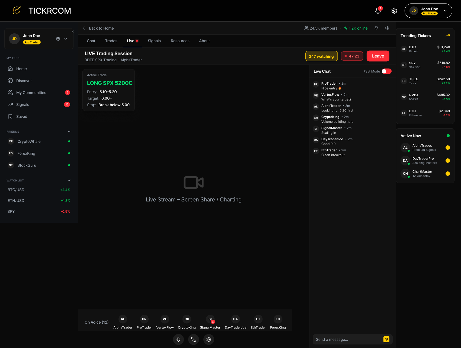The height and width of the screenshot is (348, 461).
Task: Click AlphaTrades verified check badge
Action: [448, 148]
